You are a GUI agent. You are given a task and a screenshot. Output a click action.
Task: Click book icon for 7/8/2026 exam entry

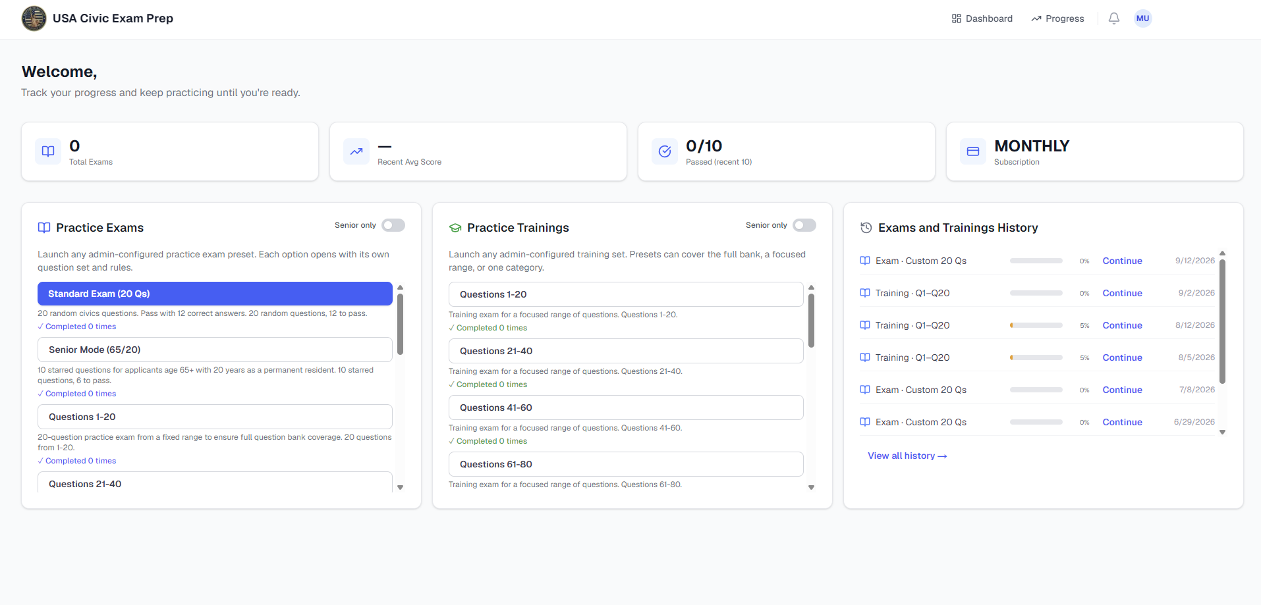[x=865, y=390]
